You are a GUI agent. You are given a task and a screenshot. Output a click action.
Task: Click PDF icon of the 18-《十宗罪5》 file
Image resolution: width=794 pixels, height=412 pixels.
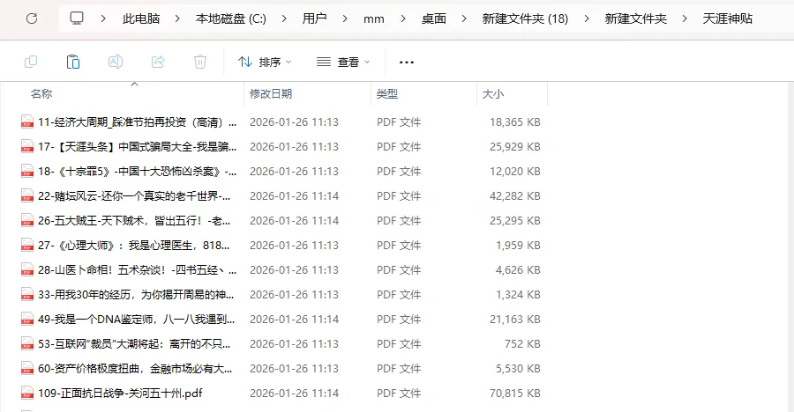click(26, 172)
